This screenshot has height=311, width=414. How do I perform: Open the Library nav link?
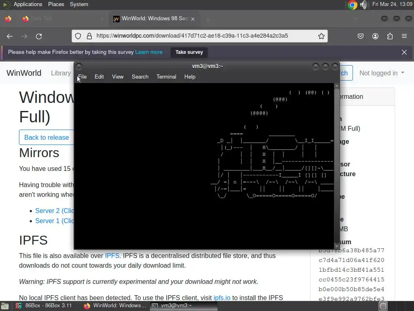click(x=61, y=73)
